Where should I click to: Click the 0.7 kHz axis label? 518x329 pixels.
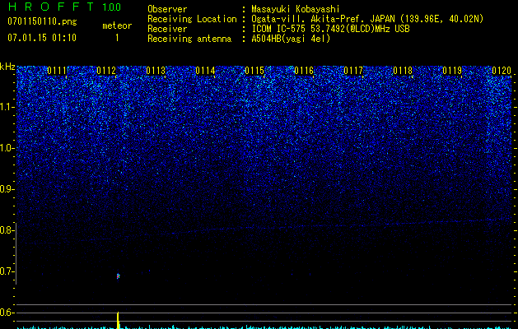click(x=6, y=271)
